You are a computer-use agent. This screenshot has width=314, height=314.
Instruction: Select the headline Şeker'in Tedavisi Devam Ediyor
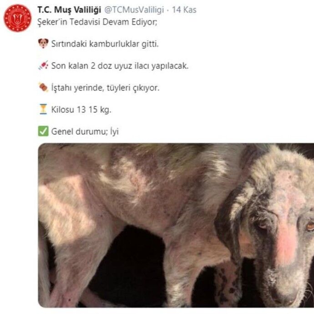tap(97, 22)
